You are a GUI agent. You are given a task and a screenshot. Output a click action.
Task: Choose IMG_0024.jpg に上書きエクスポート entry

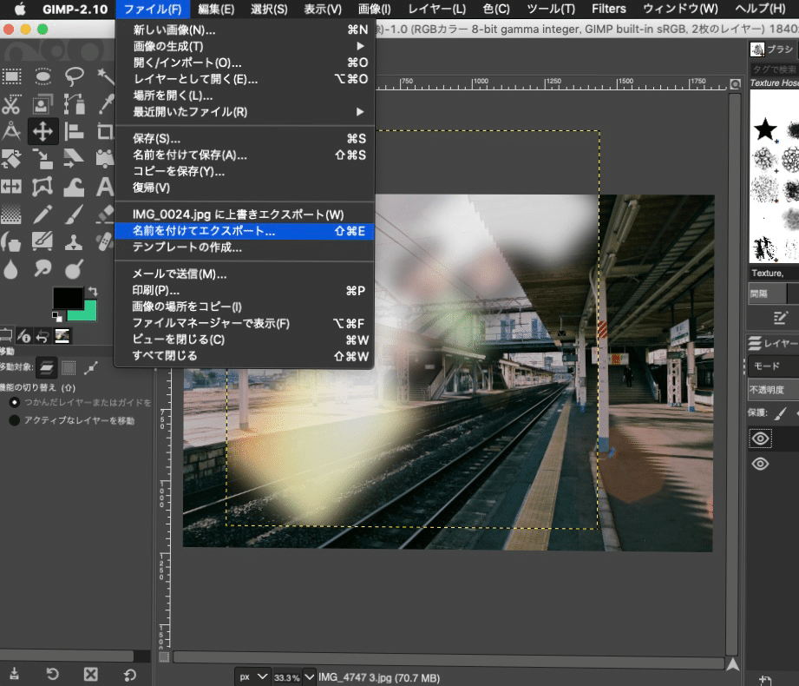click(x=246, y=214)
